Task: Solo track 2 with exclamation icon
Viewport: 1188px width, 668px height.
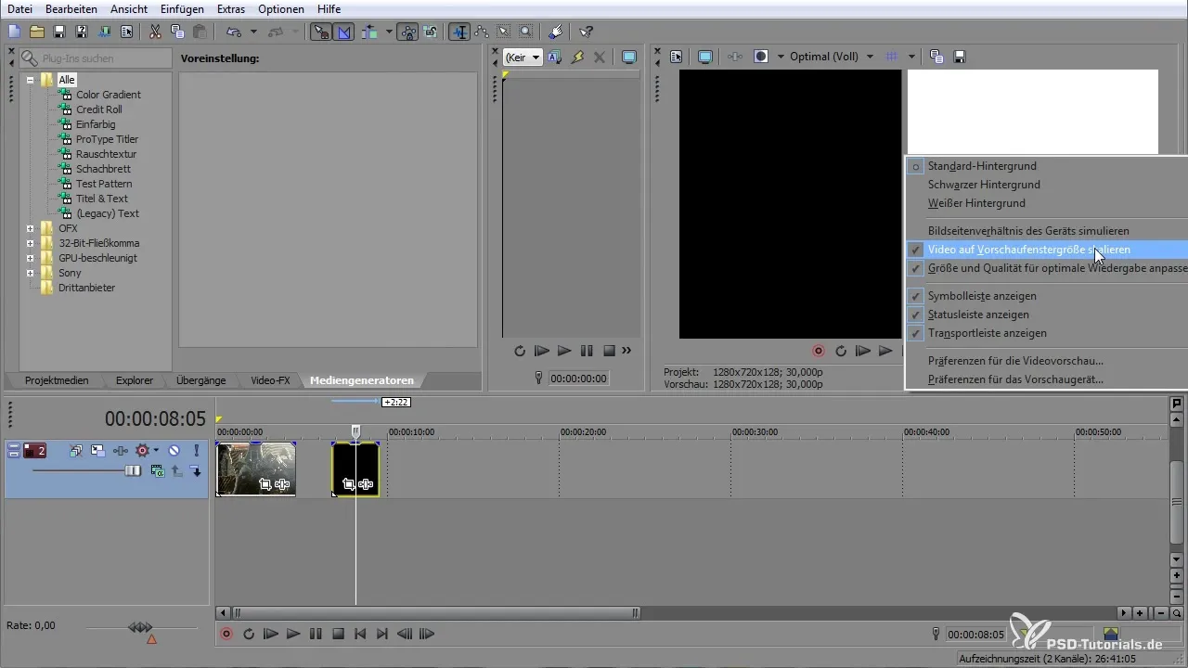Action: (x=196, y=451)
